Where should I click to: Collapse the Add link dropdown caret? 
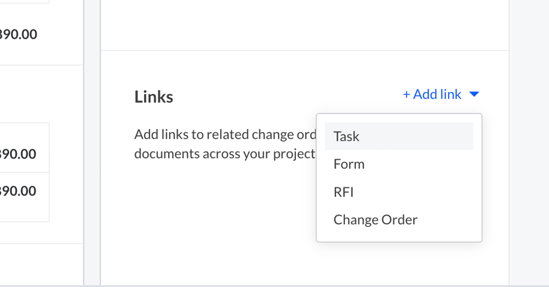coord(474,95)
